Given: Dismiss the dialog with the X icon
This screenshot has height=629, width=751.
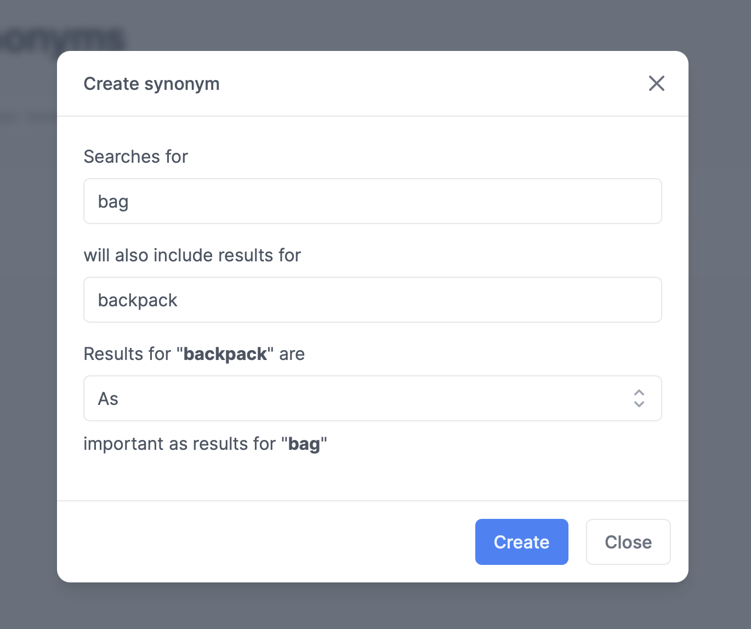Looking at the screenshot, I should coord(656,83).
